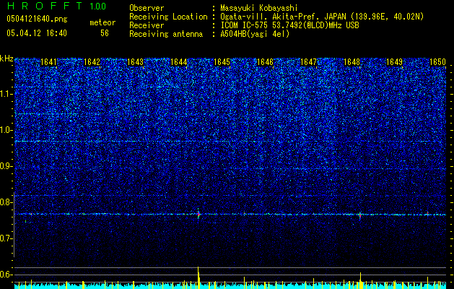Image resolution: width=454 pixels, height=289 pixels.
Task: Click the 0.9 kHz axis label
Action: point(6,166)
